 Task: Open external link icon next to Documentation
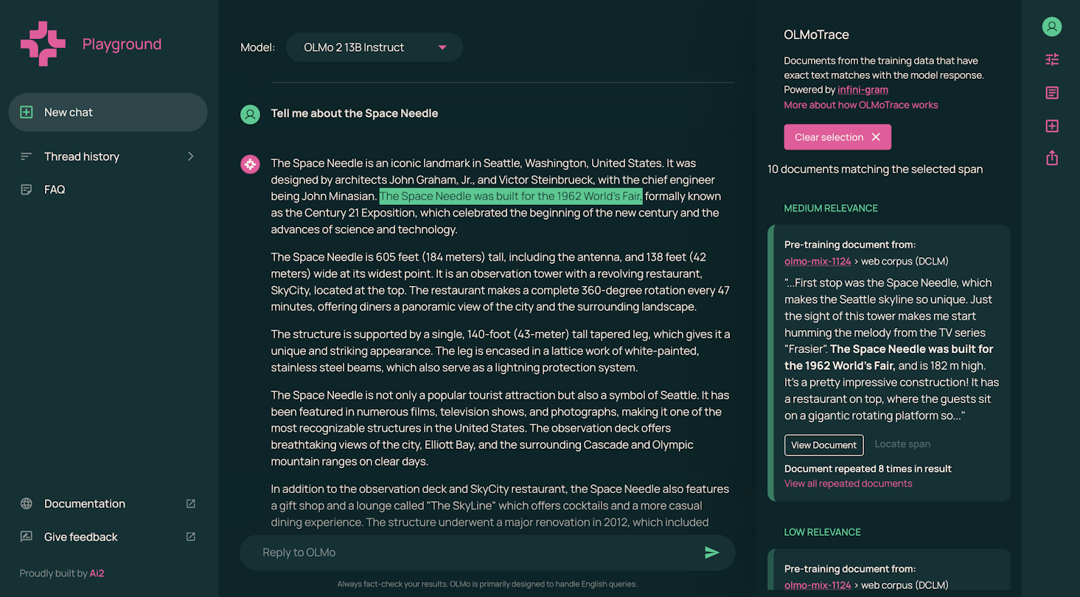tap(191, 504)
